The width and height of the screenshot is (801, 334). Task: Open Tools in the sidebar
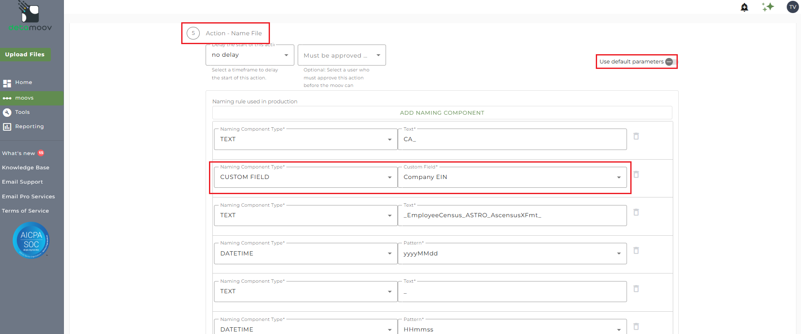(x=22, y=112)
